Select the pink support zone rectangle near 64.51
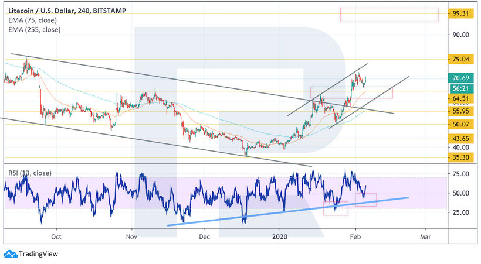This screenshot has height=264, width=481. point(351,92)
